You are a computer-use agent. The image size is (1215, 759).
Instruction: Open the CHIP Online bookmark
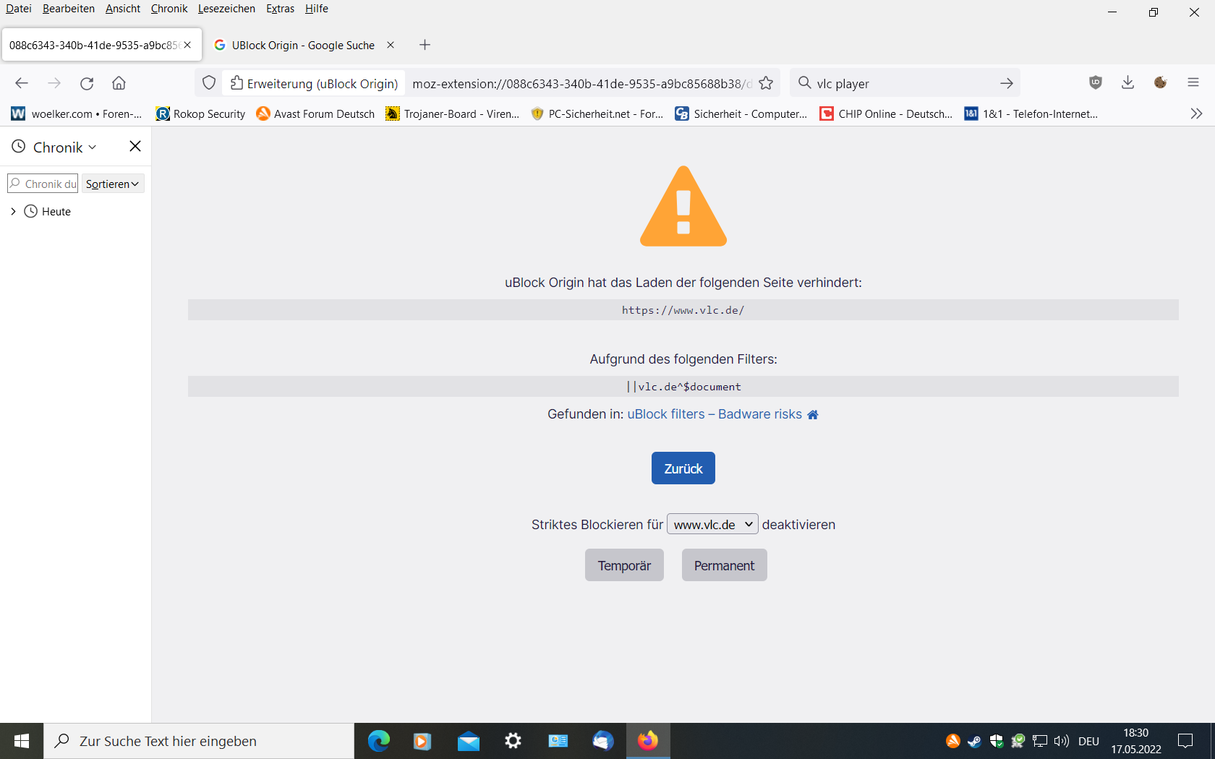pos(886,113)
